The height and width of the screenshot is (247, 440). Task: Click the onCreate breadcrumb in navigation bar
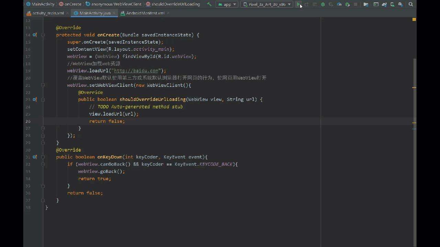(73, 4)
